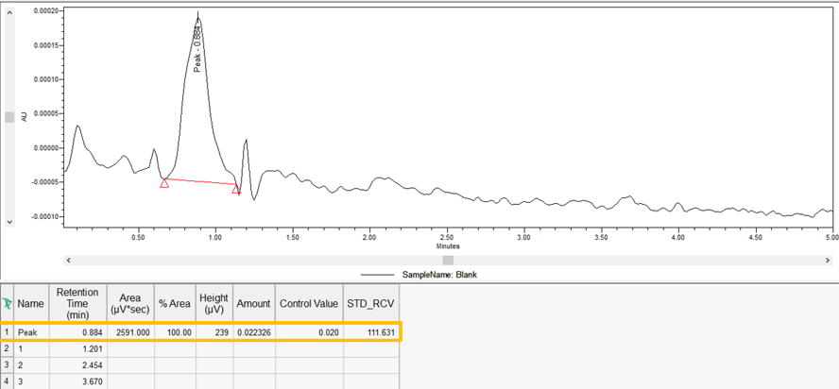Click the table corner icon beside Name
The height and width of the screenshot is (389, 839).
click(8, 304)
